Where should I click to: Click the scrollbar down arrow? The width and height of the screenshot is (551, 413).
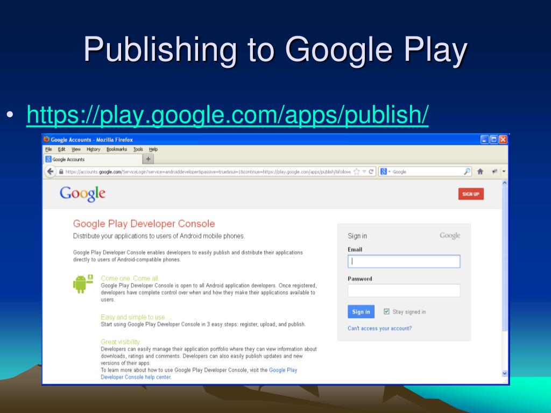pyautogui.click(x=505, y=374)
